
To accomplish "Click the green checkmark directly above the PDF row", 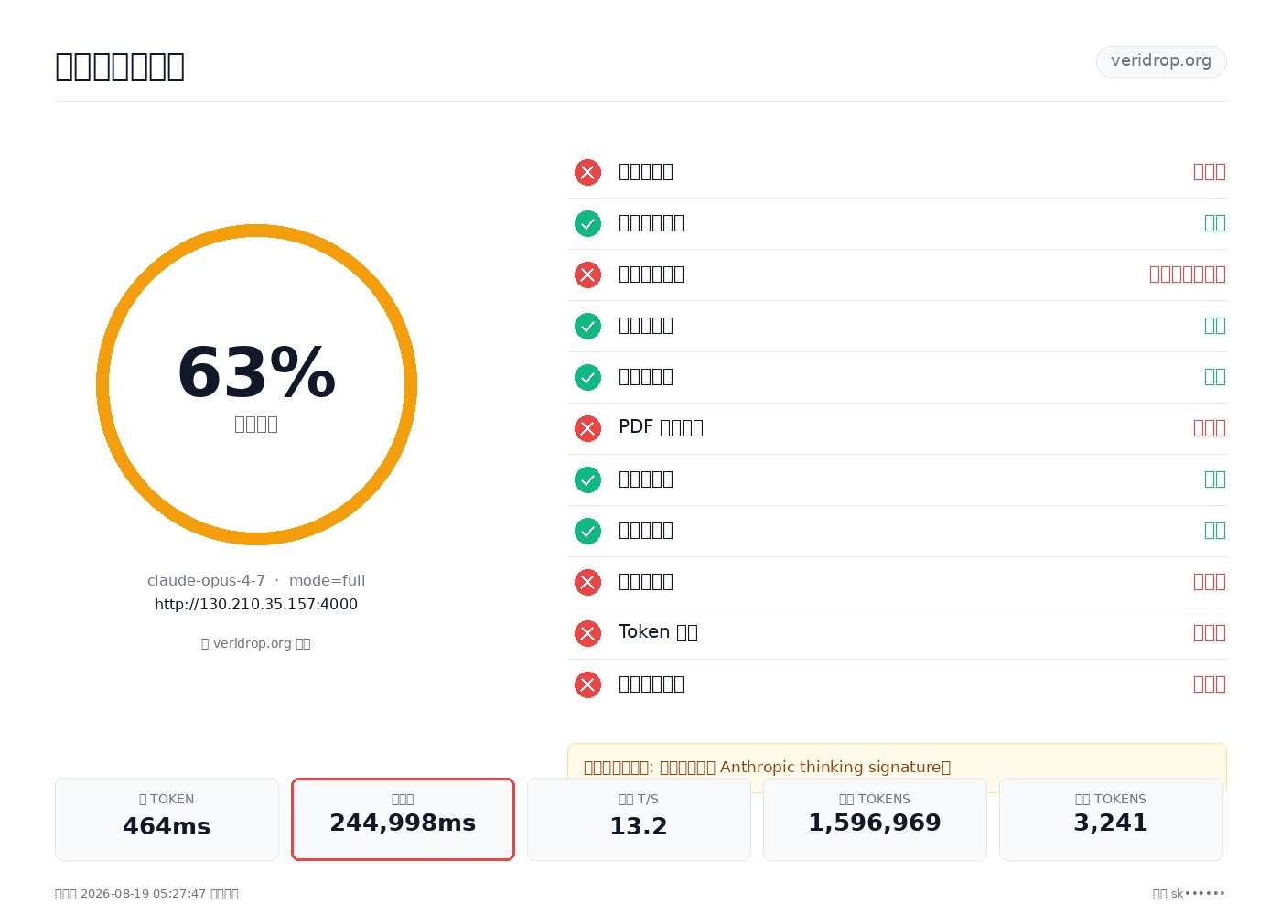I will pos(587,377).
